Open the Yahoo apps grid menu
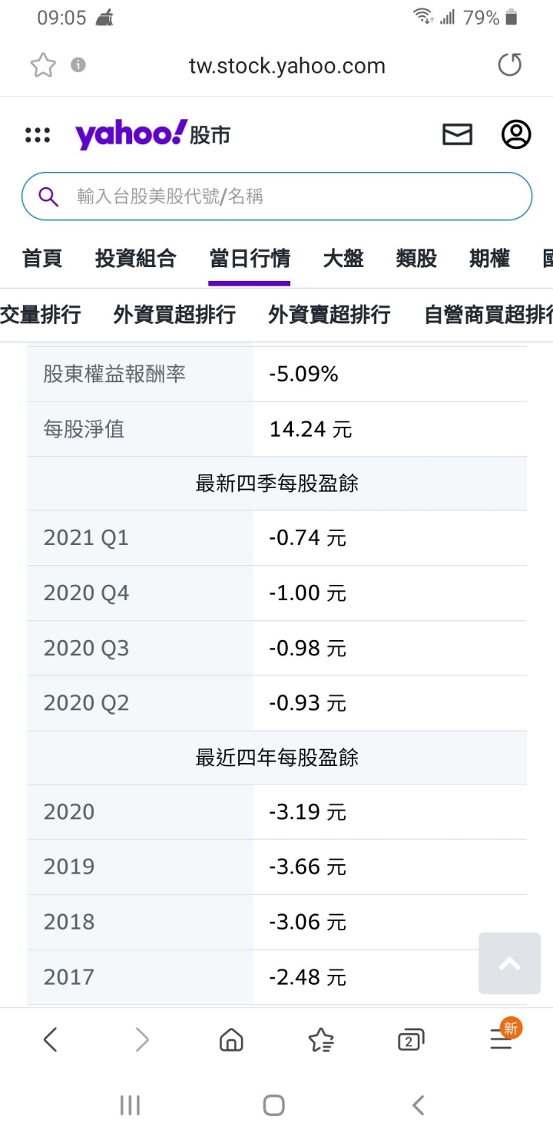The image size is (553, 1136). click(x=38, y=135)
